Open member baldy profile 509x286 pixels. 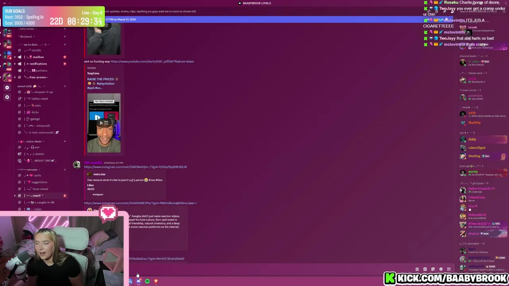483,114
